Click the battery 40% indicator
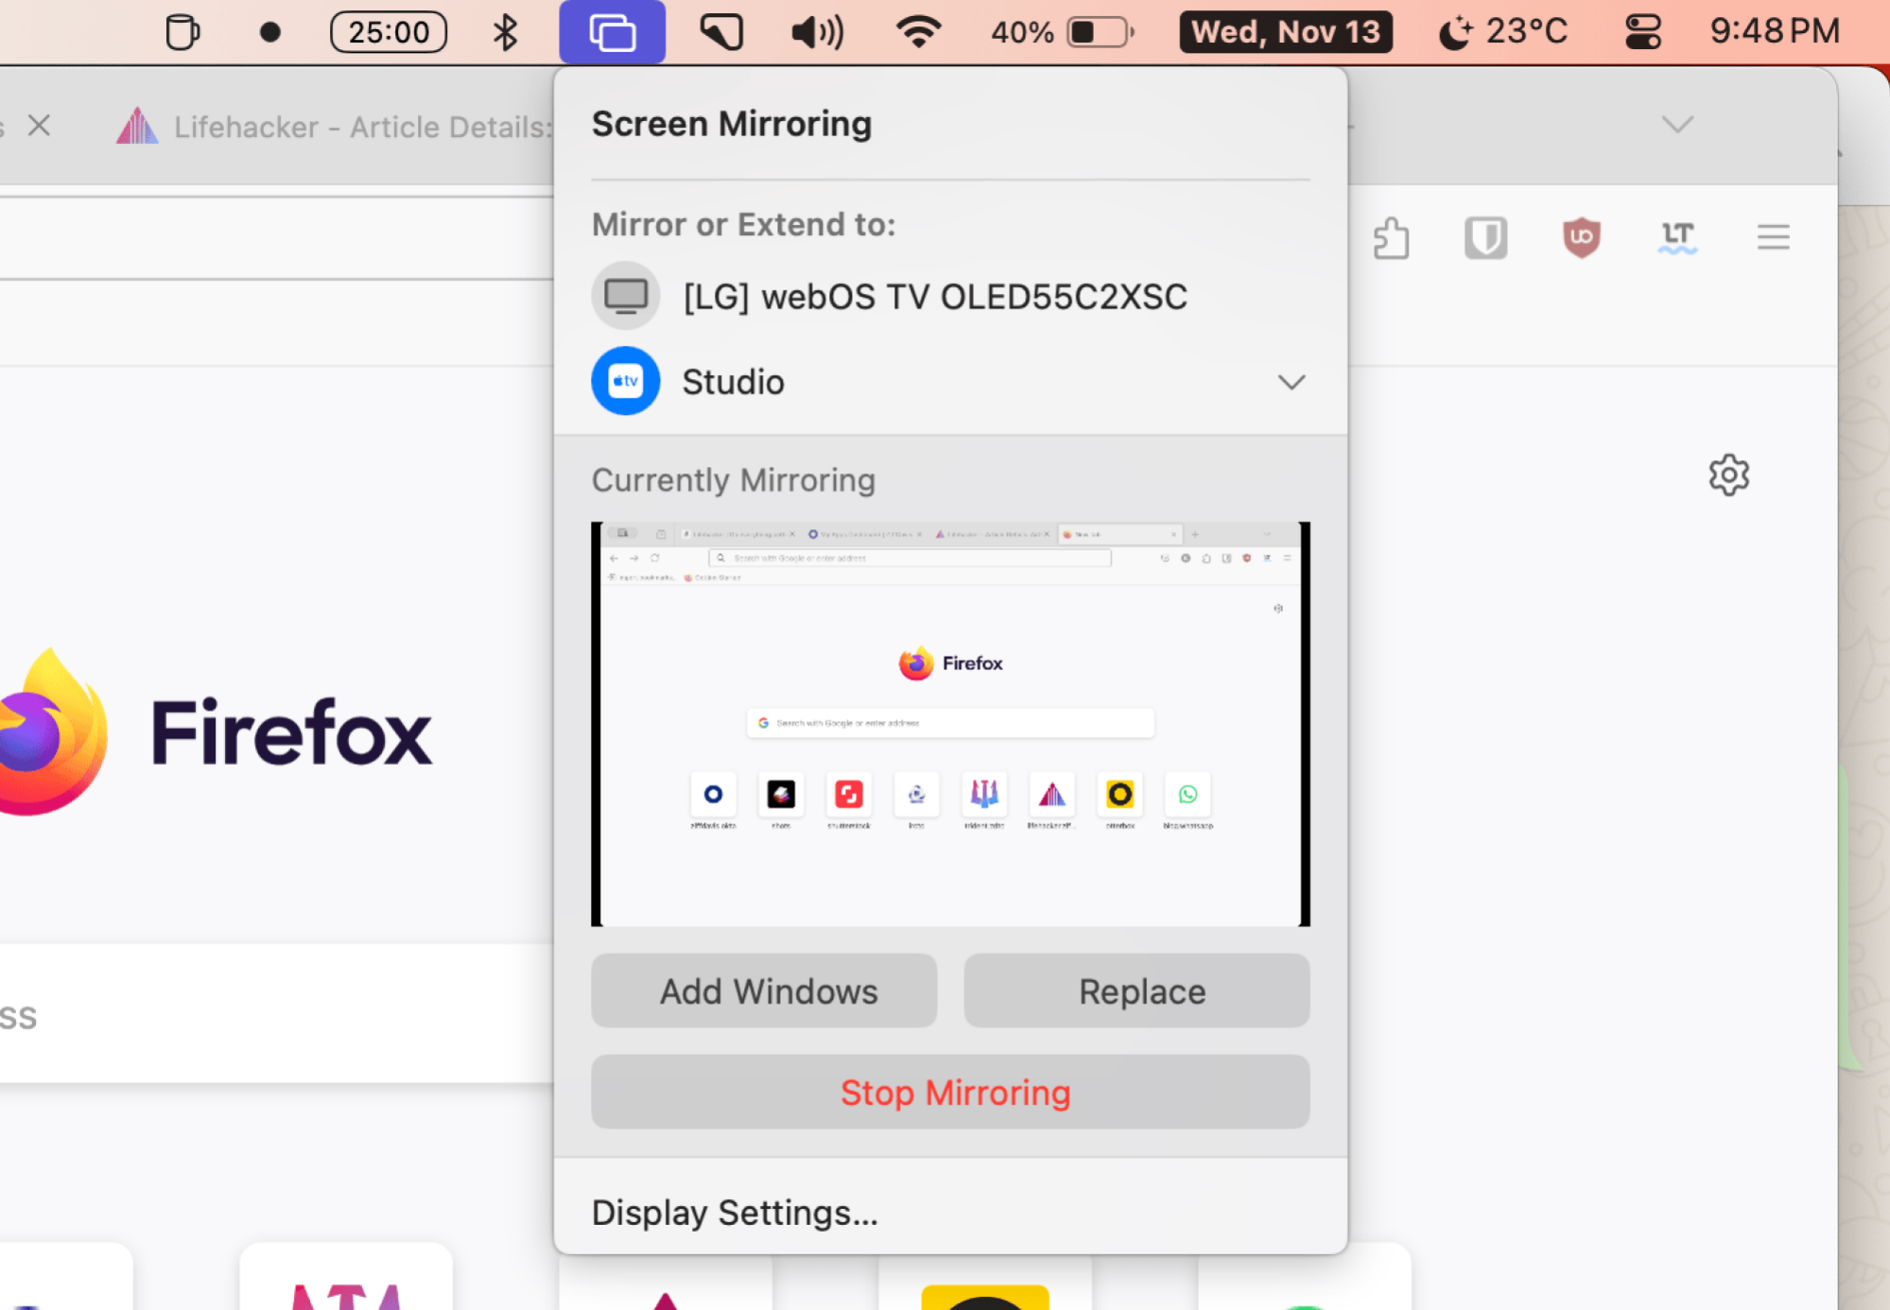The image size is (1890, 1310). point(1061,32)
